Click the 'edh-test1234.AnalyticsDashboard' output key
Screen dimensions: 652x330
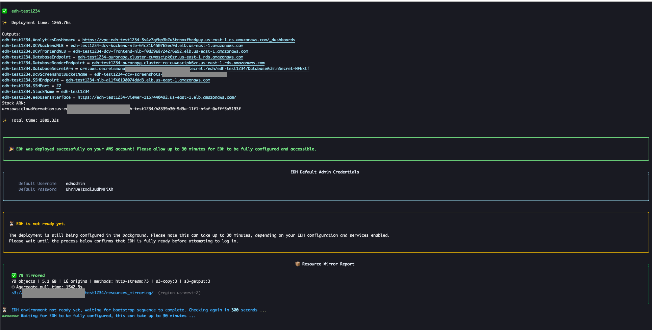[x=39, y=40]
